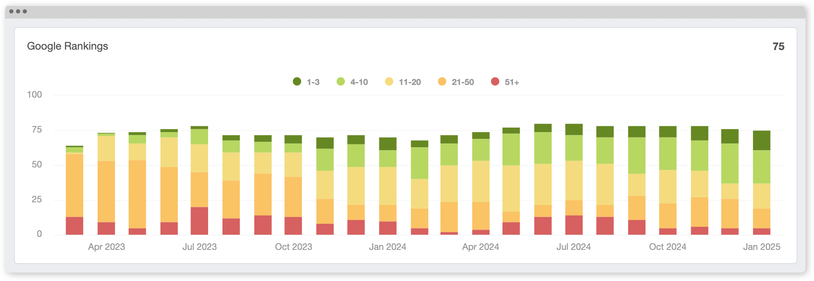Toggle the 21-50 legend text label

click(462, 82)
